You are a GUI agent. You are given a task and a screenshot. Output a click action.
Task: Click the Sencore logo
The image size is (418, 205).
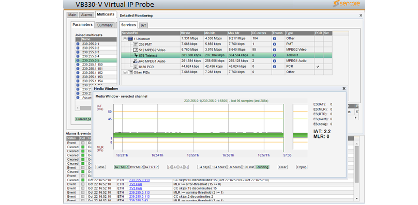point(346,4)
